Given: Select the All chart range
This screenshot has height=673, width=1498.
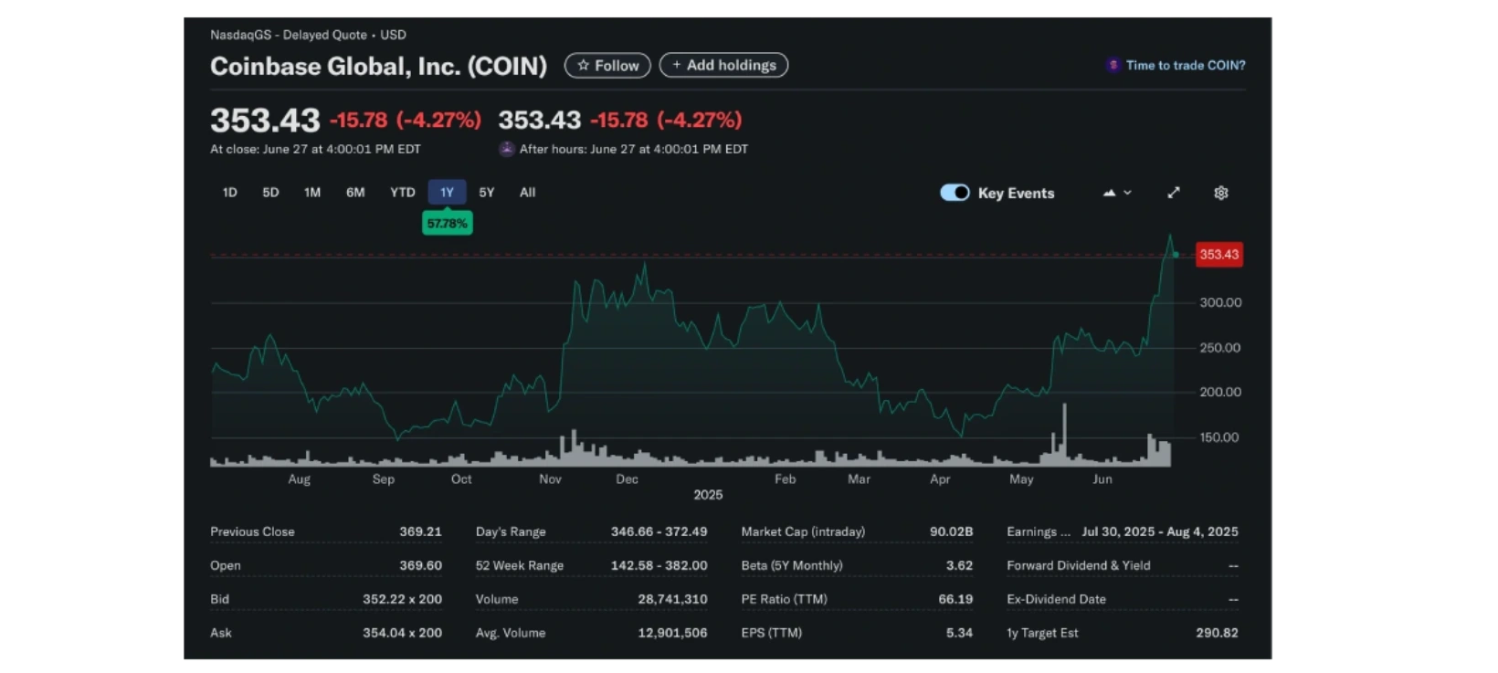Looking at the screenshot, I should (528, 193).
